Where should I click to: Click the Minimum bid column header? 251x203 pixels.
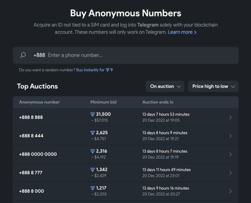[103, 102]
